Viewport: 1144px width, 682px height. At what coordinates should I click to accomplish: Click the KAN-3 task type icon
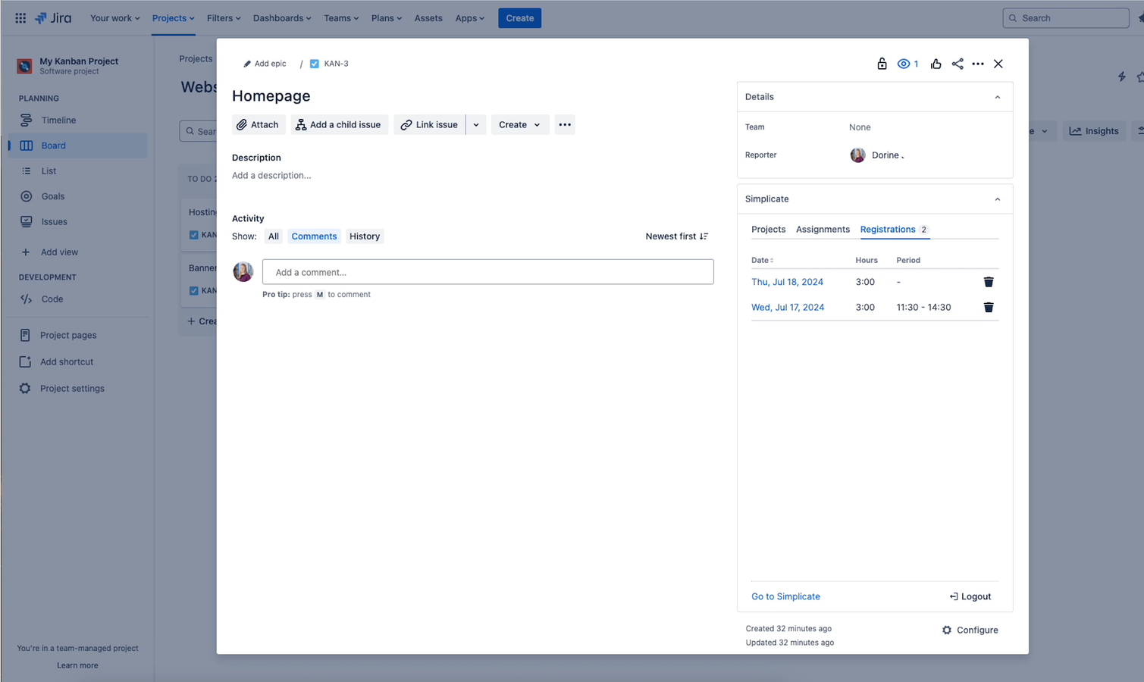pos(314,64)
